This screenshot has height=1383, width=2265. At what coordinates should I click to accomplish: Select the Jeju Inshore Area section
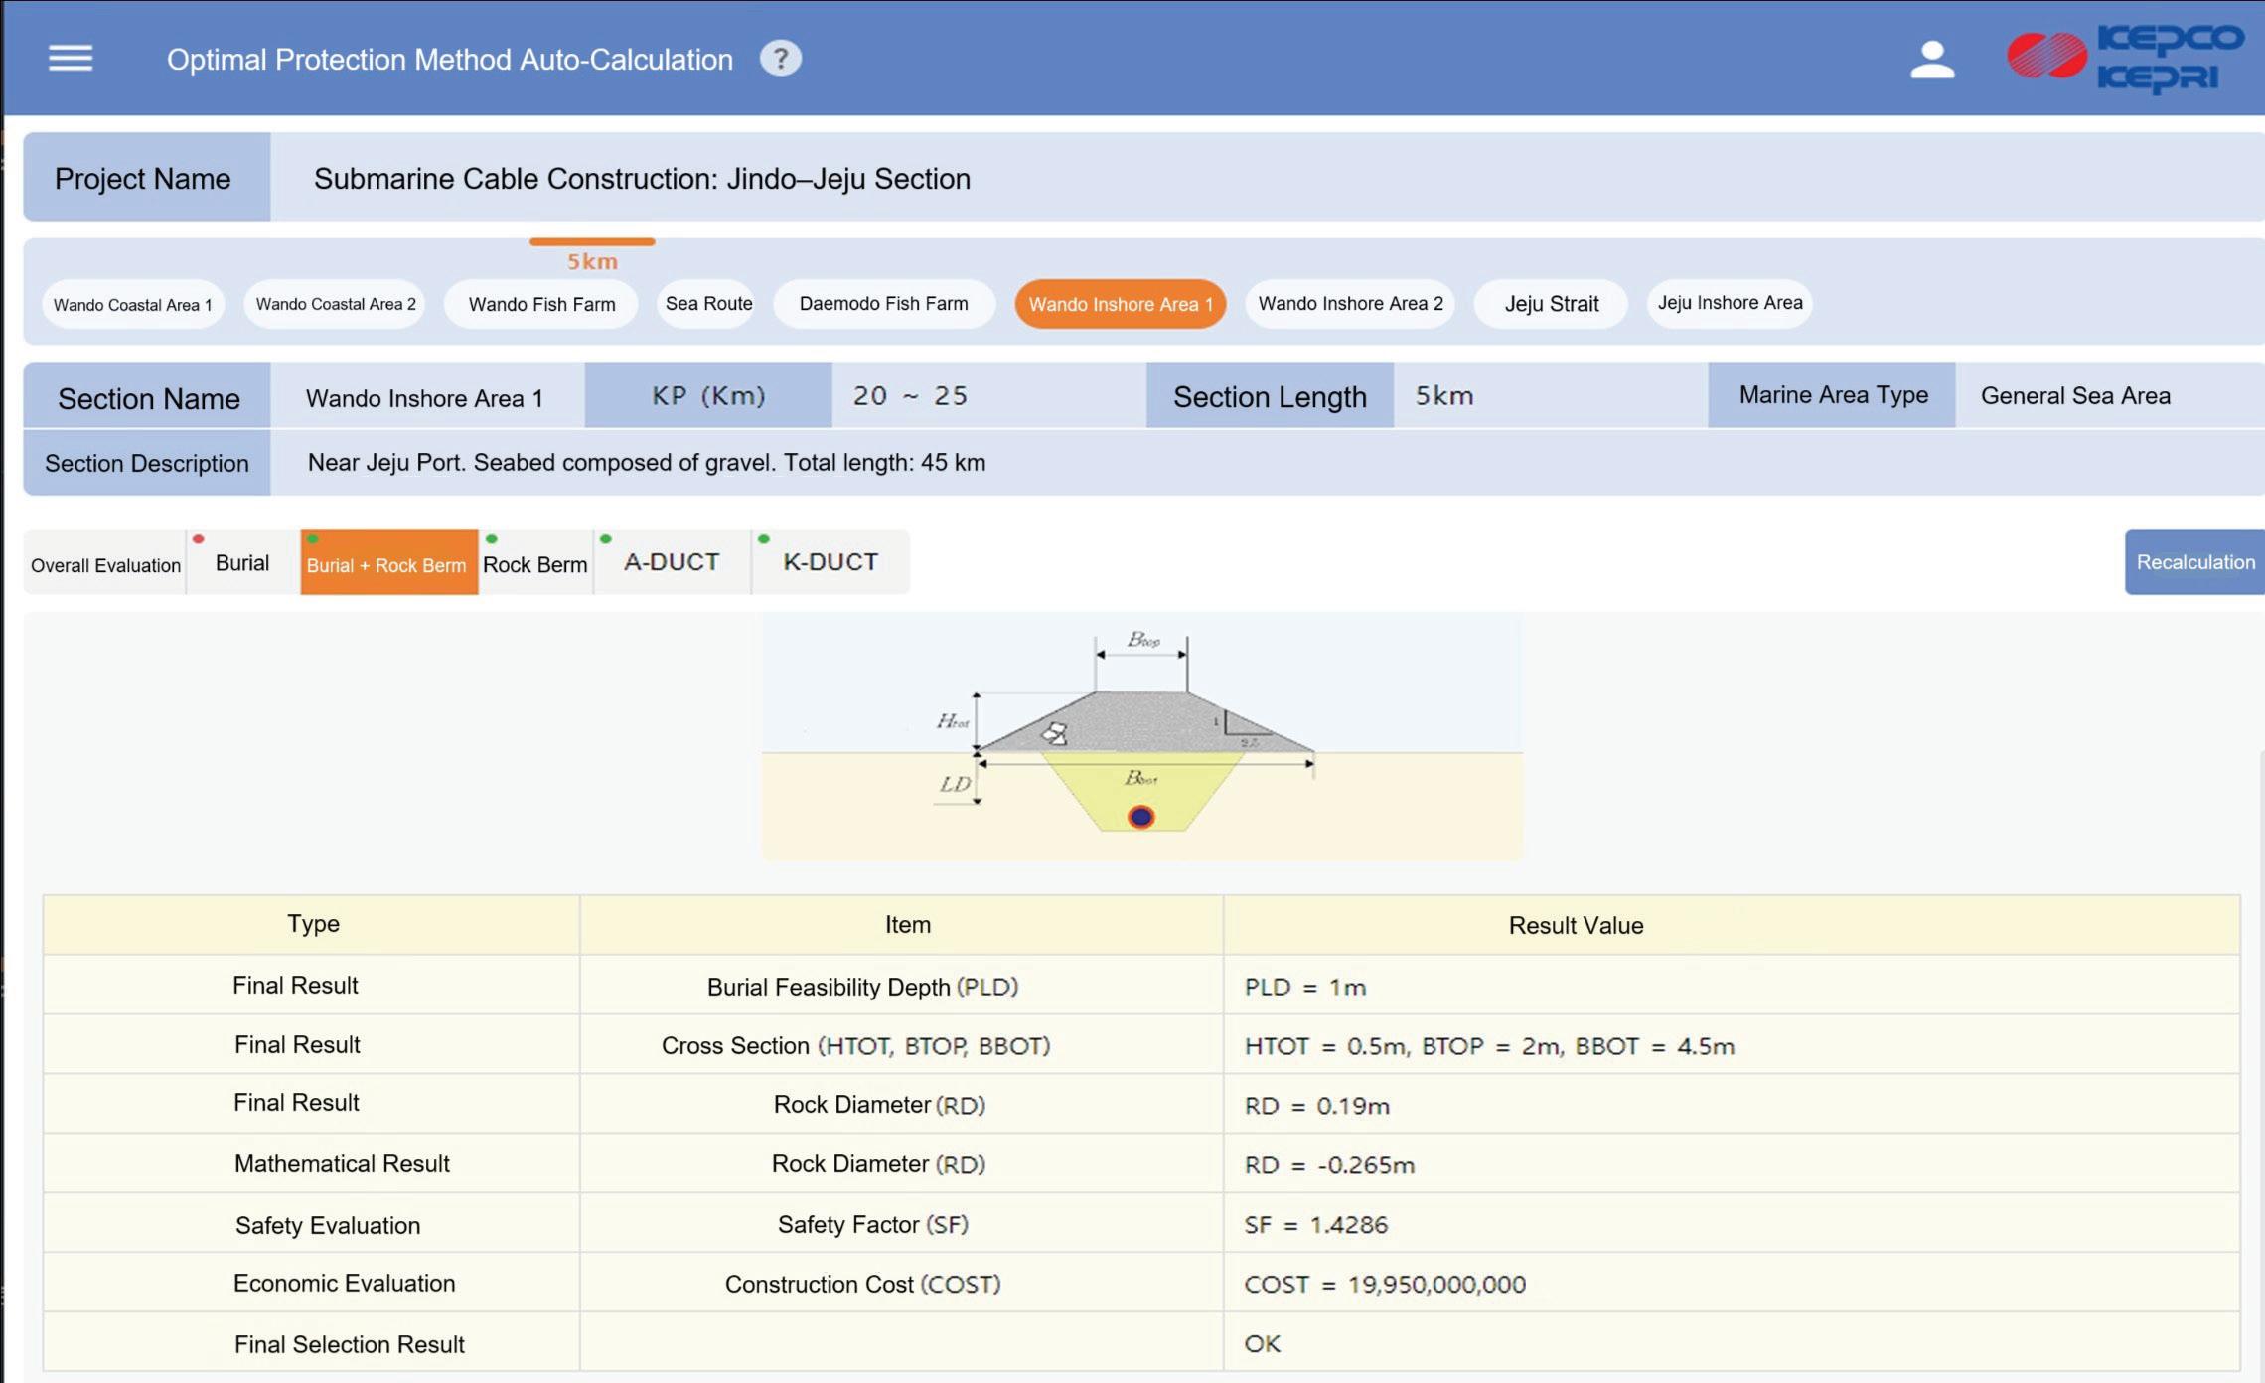tap(1730, 303)
